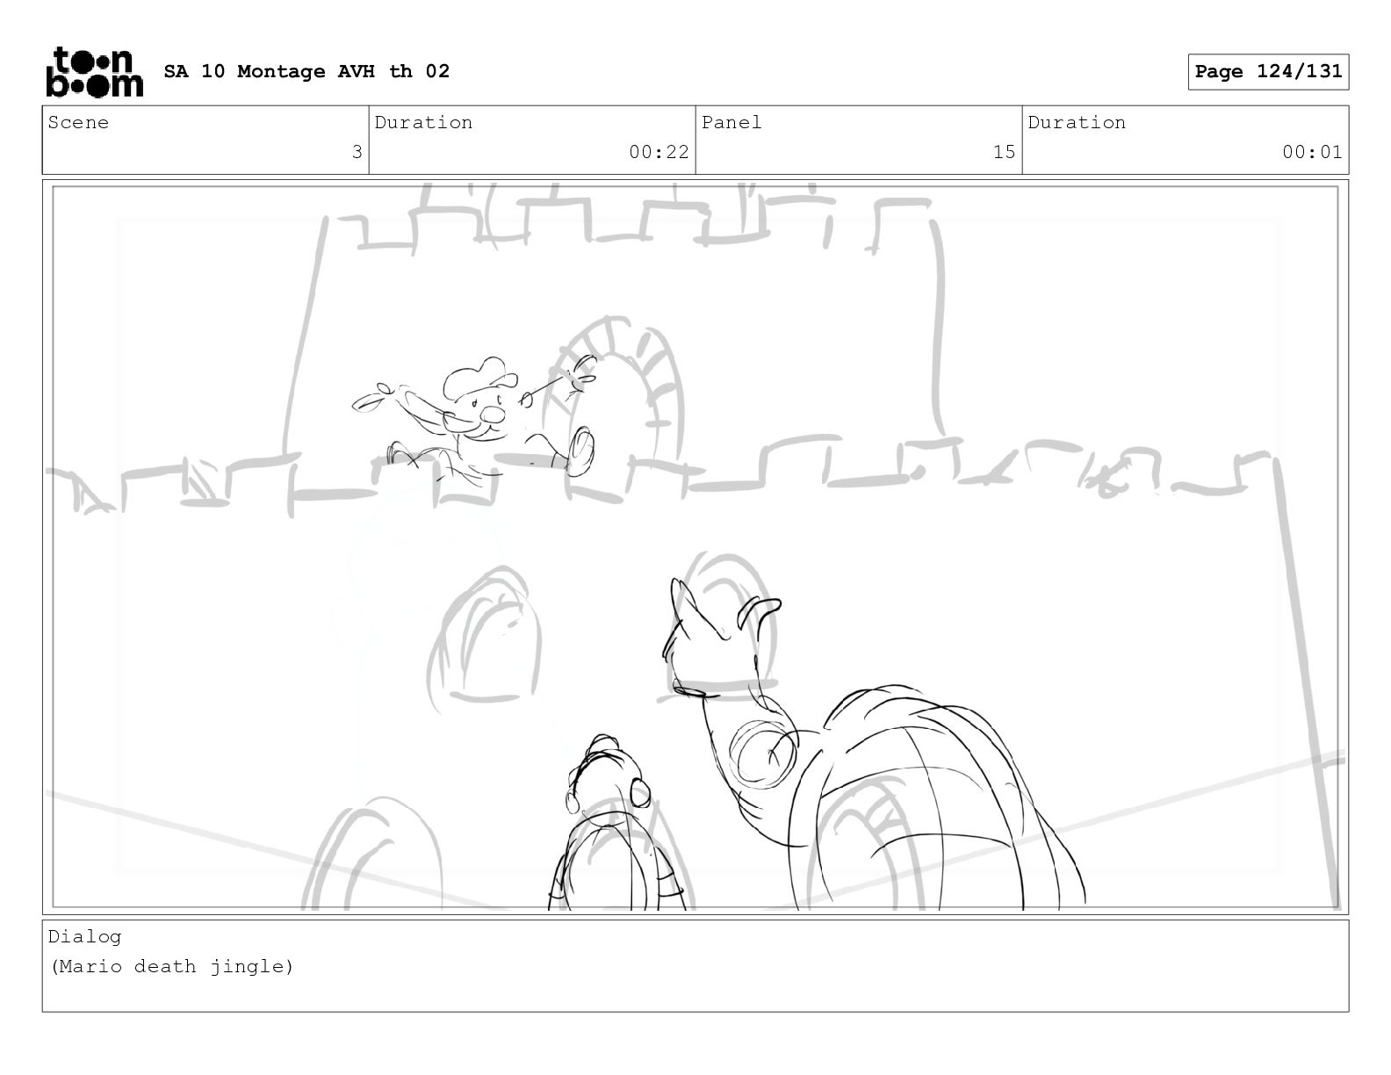Click the 'Duration' label beside Scene
Viewport: 1391px width, 1075px height.
coord(423,122)
